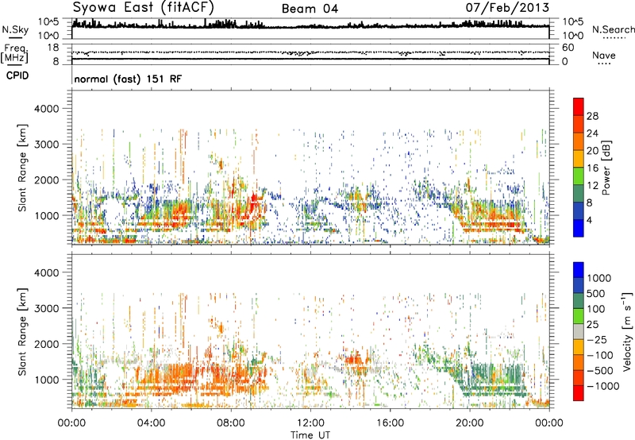The width and height of the screenshot is (635, 440).
Task: Select the 'CPID' row label
Action: [x=17, y=75]
